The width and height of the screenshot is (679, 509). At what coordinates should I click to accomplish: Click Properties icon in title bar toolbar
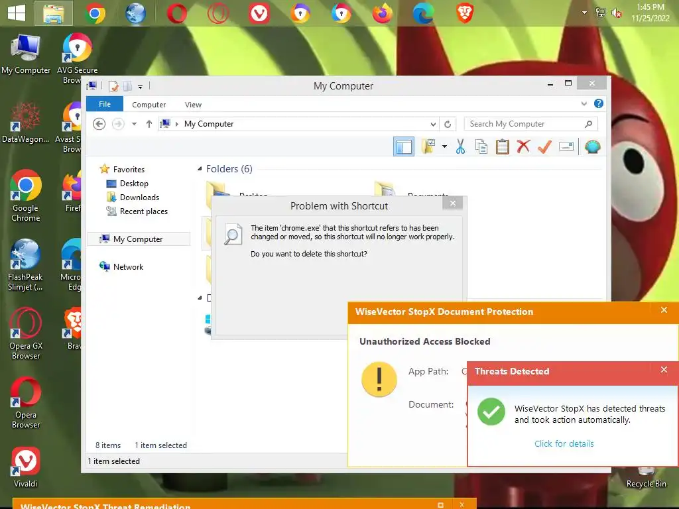[113, 85]
